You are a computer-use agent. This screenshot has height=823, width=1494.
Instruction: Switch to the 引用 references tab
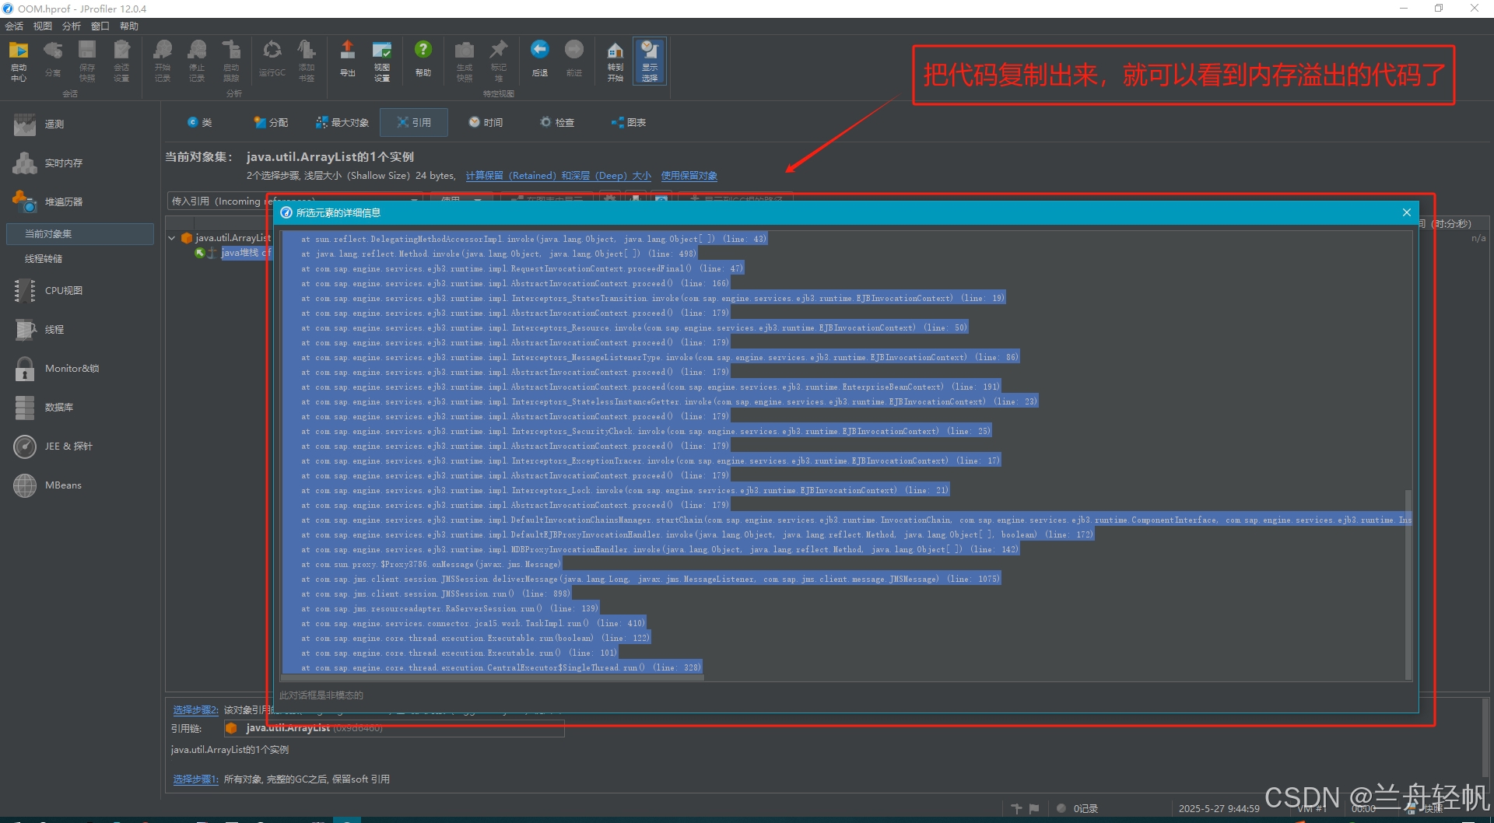414,123
